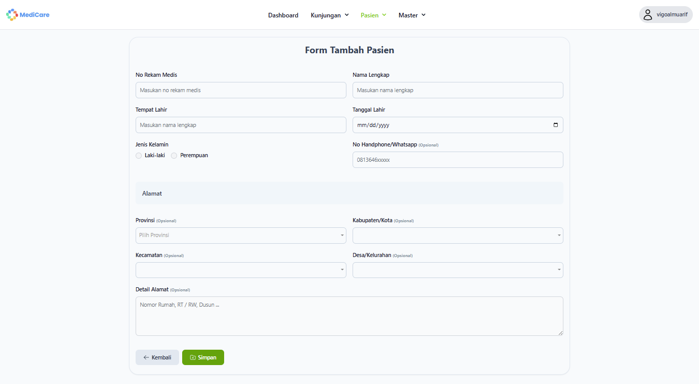
Task: Open the calendar picker in Tanggal Lahir
Action: click(556, 125)
